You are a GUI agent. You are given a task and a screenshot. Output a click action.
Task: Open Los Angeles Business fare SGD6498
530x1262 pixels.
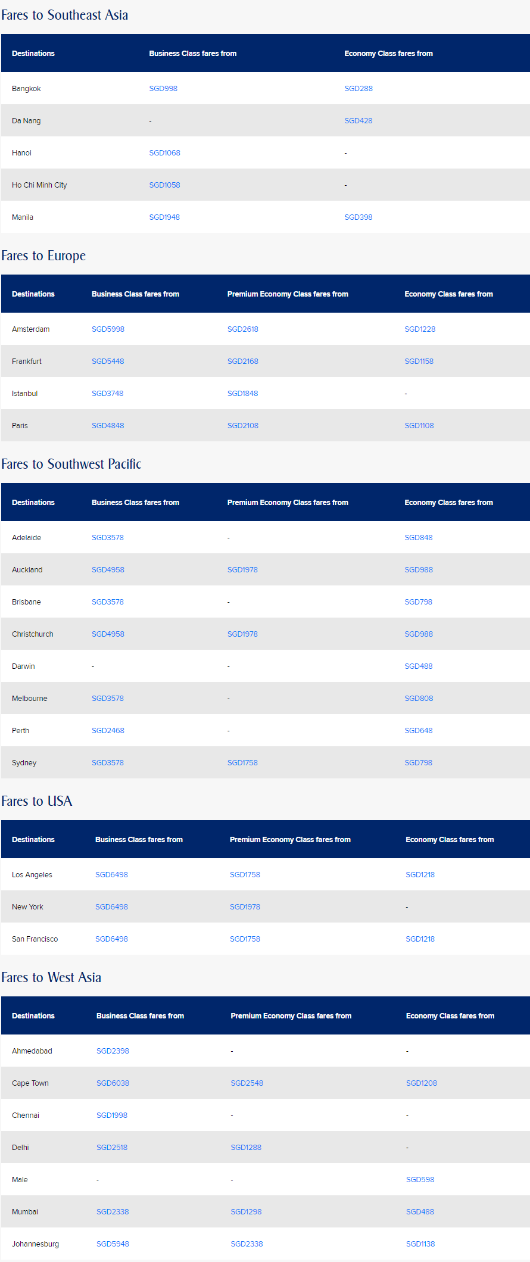[x=111, y=875]
